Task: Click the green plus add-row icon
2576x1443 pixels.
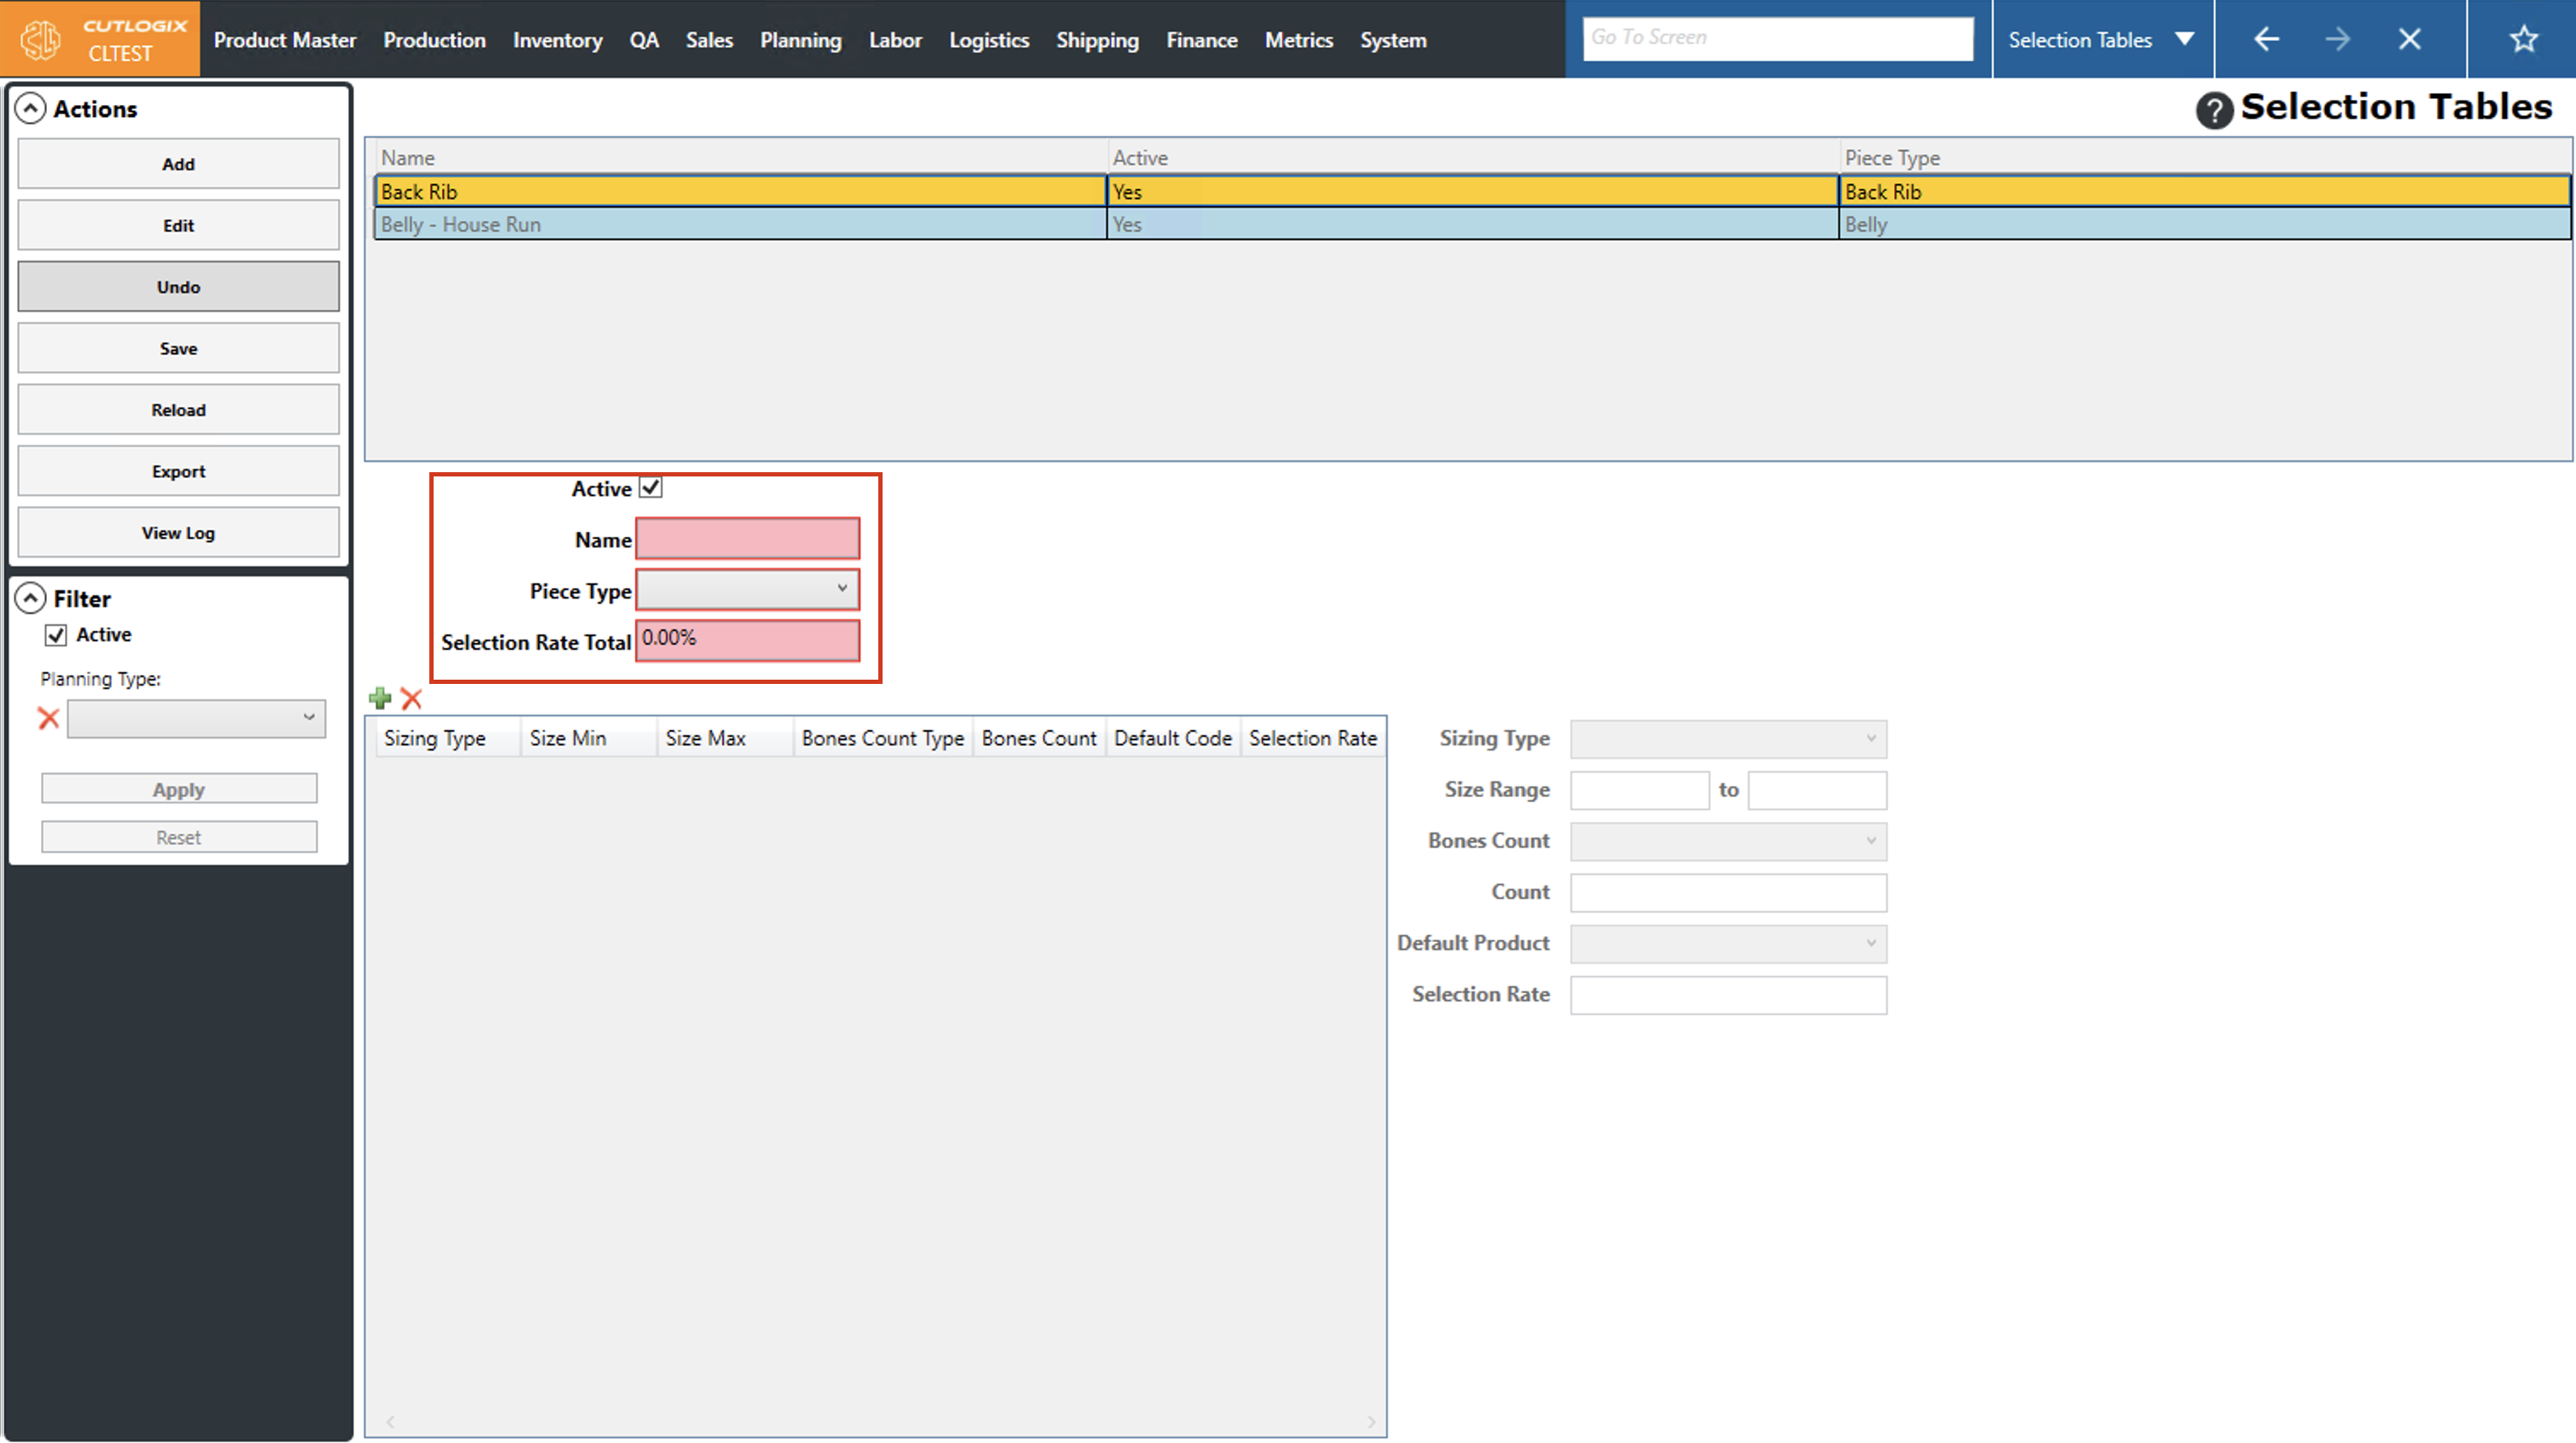Action: [380, 698]
